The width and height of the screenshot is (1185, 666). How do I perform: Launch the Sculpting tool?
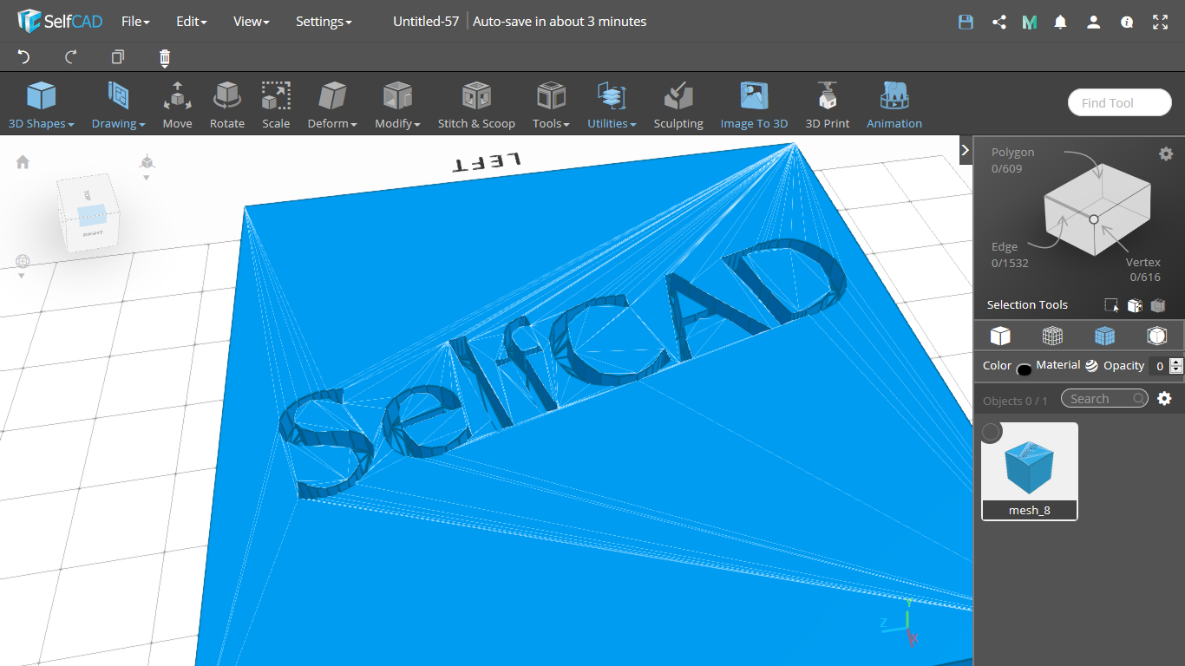point(678,105)
